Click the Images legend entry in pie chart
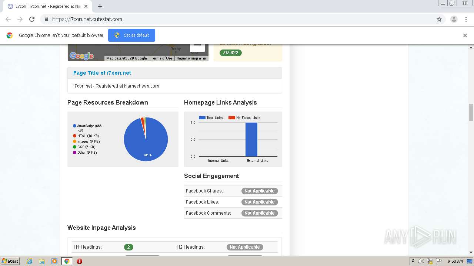 [86, 141]
